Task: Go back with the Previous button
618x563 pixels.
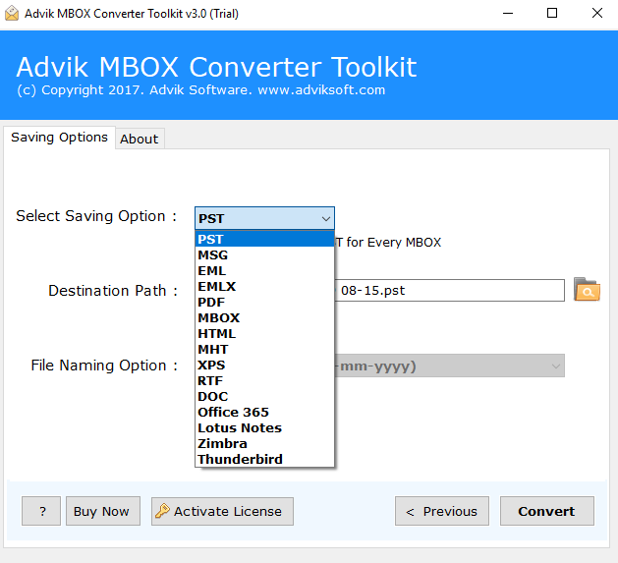Action: point(442,511)
